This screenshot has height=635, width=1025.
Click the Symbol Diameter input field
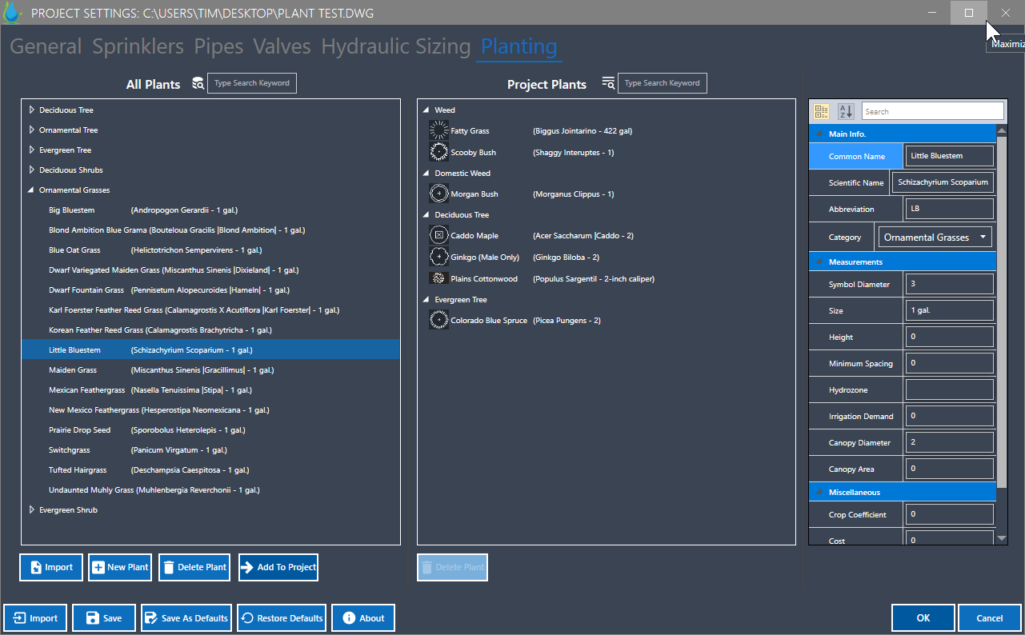point(949,284)
